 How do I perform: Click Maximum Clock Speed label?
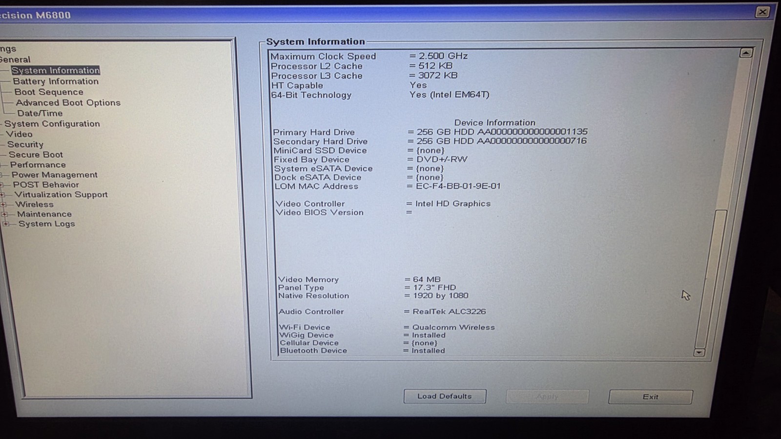(x=323, y=56)
